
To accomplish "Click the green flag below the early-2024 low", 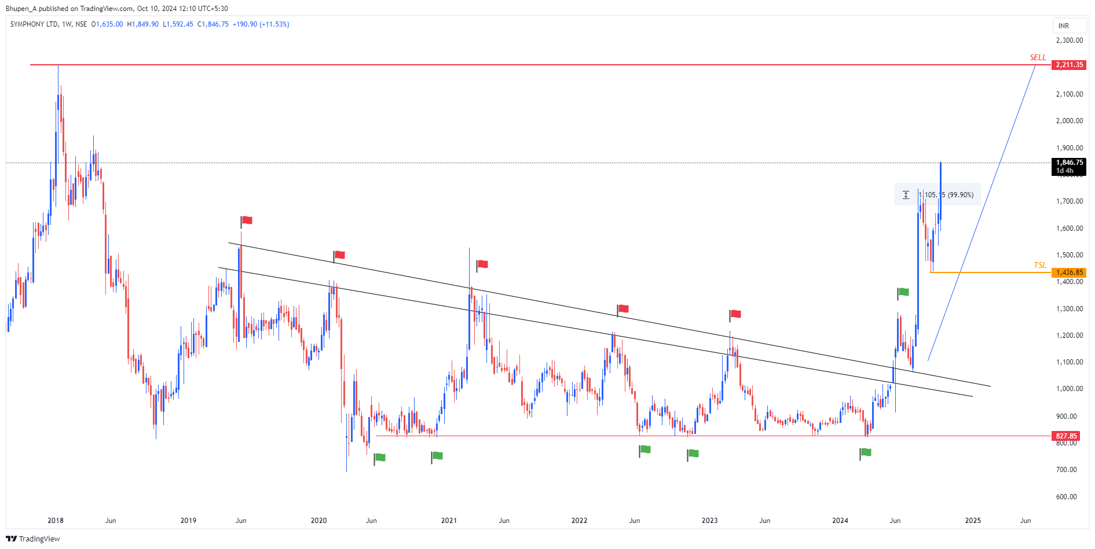I will 865,454.
